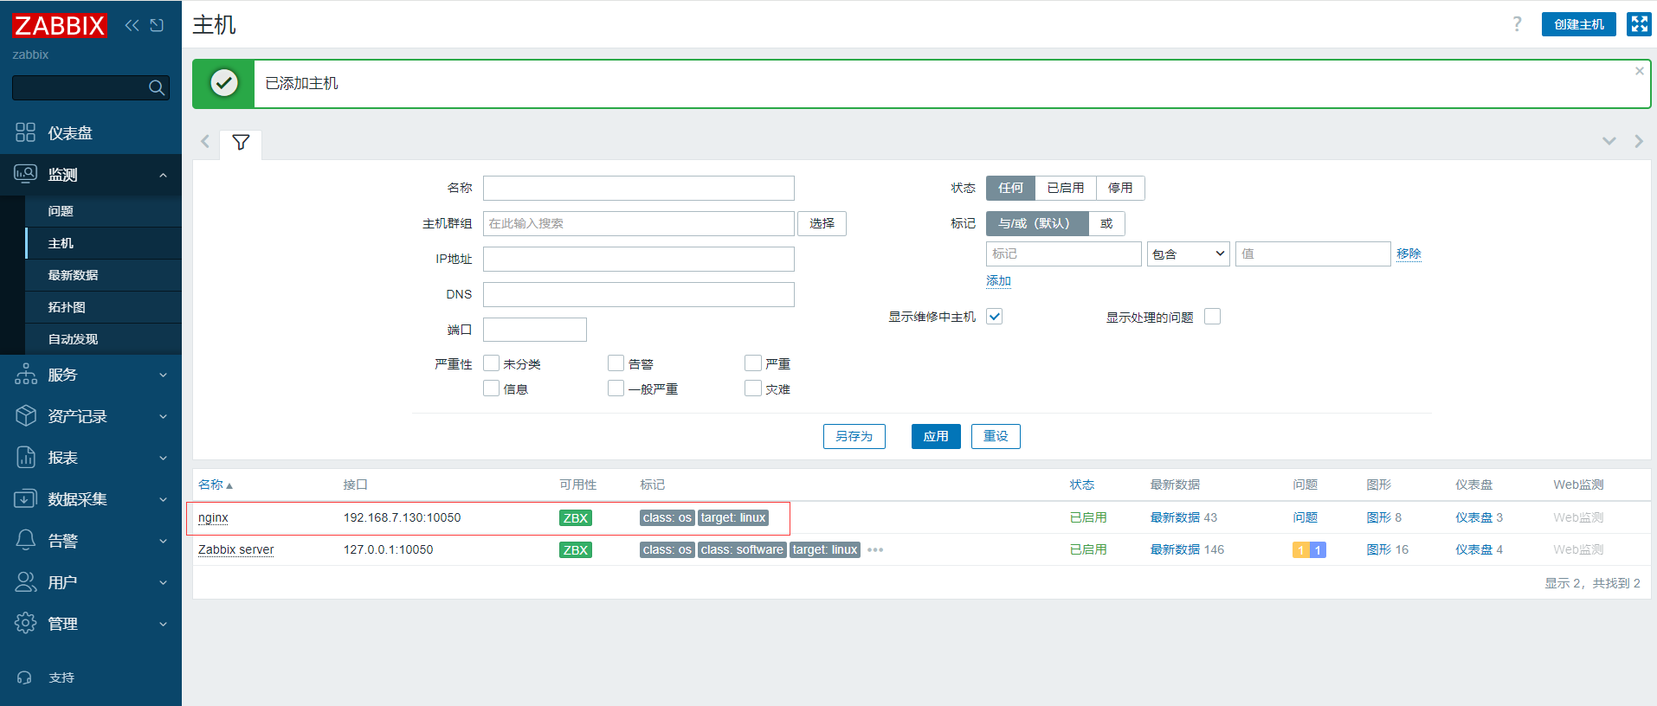Image resolution: width=1657 pixels, height=706 pixels.
Task: Enable 显示处理的问题 checkbox
Action: coord(1212,317)
